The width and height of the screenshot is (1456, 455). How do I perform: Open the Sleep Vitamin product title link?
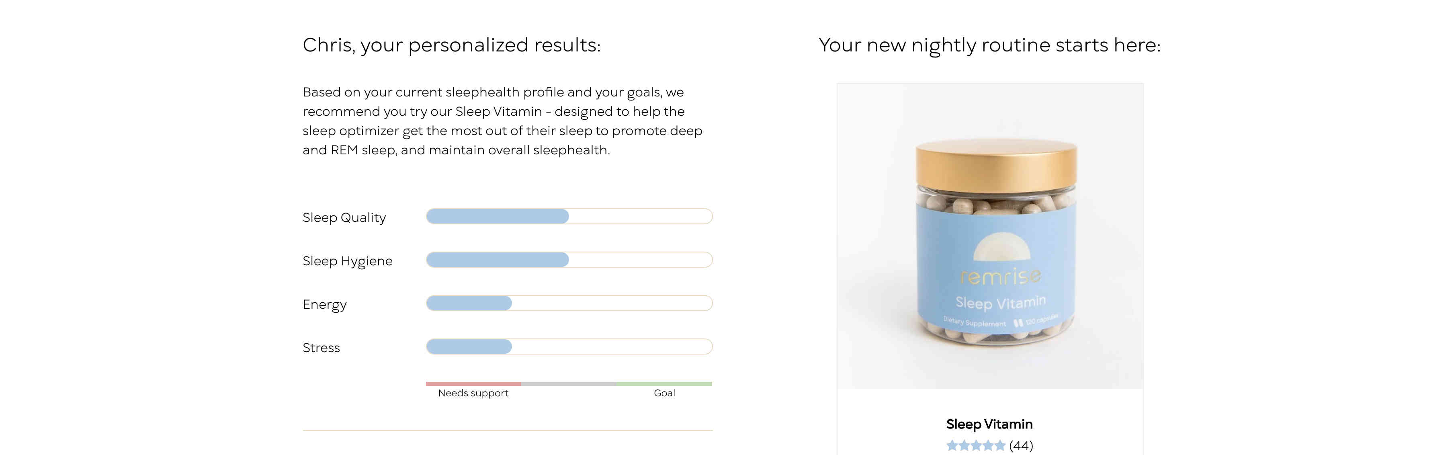tap(989, 424)
